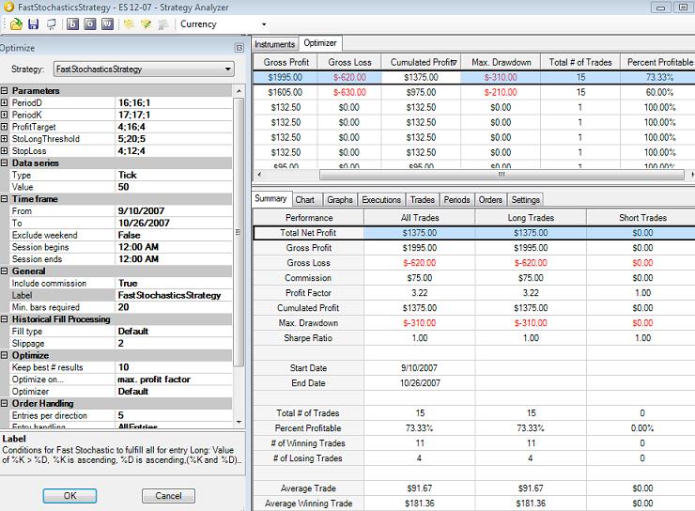Close the Optimize panel with its X icon
Screen dimensions: 695x511
tap(239, 48)
